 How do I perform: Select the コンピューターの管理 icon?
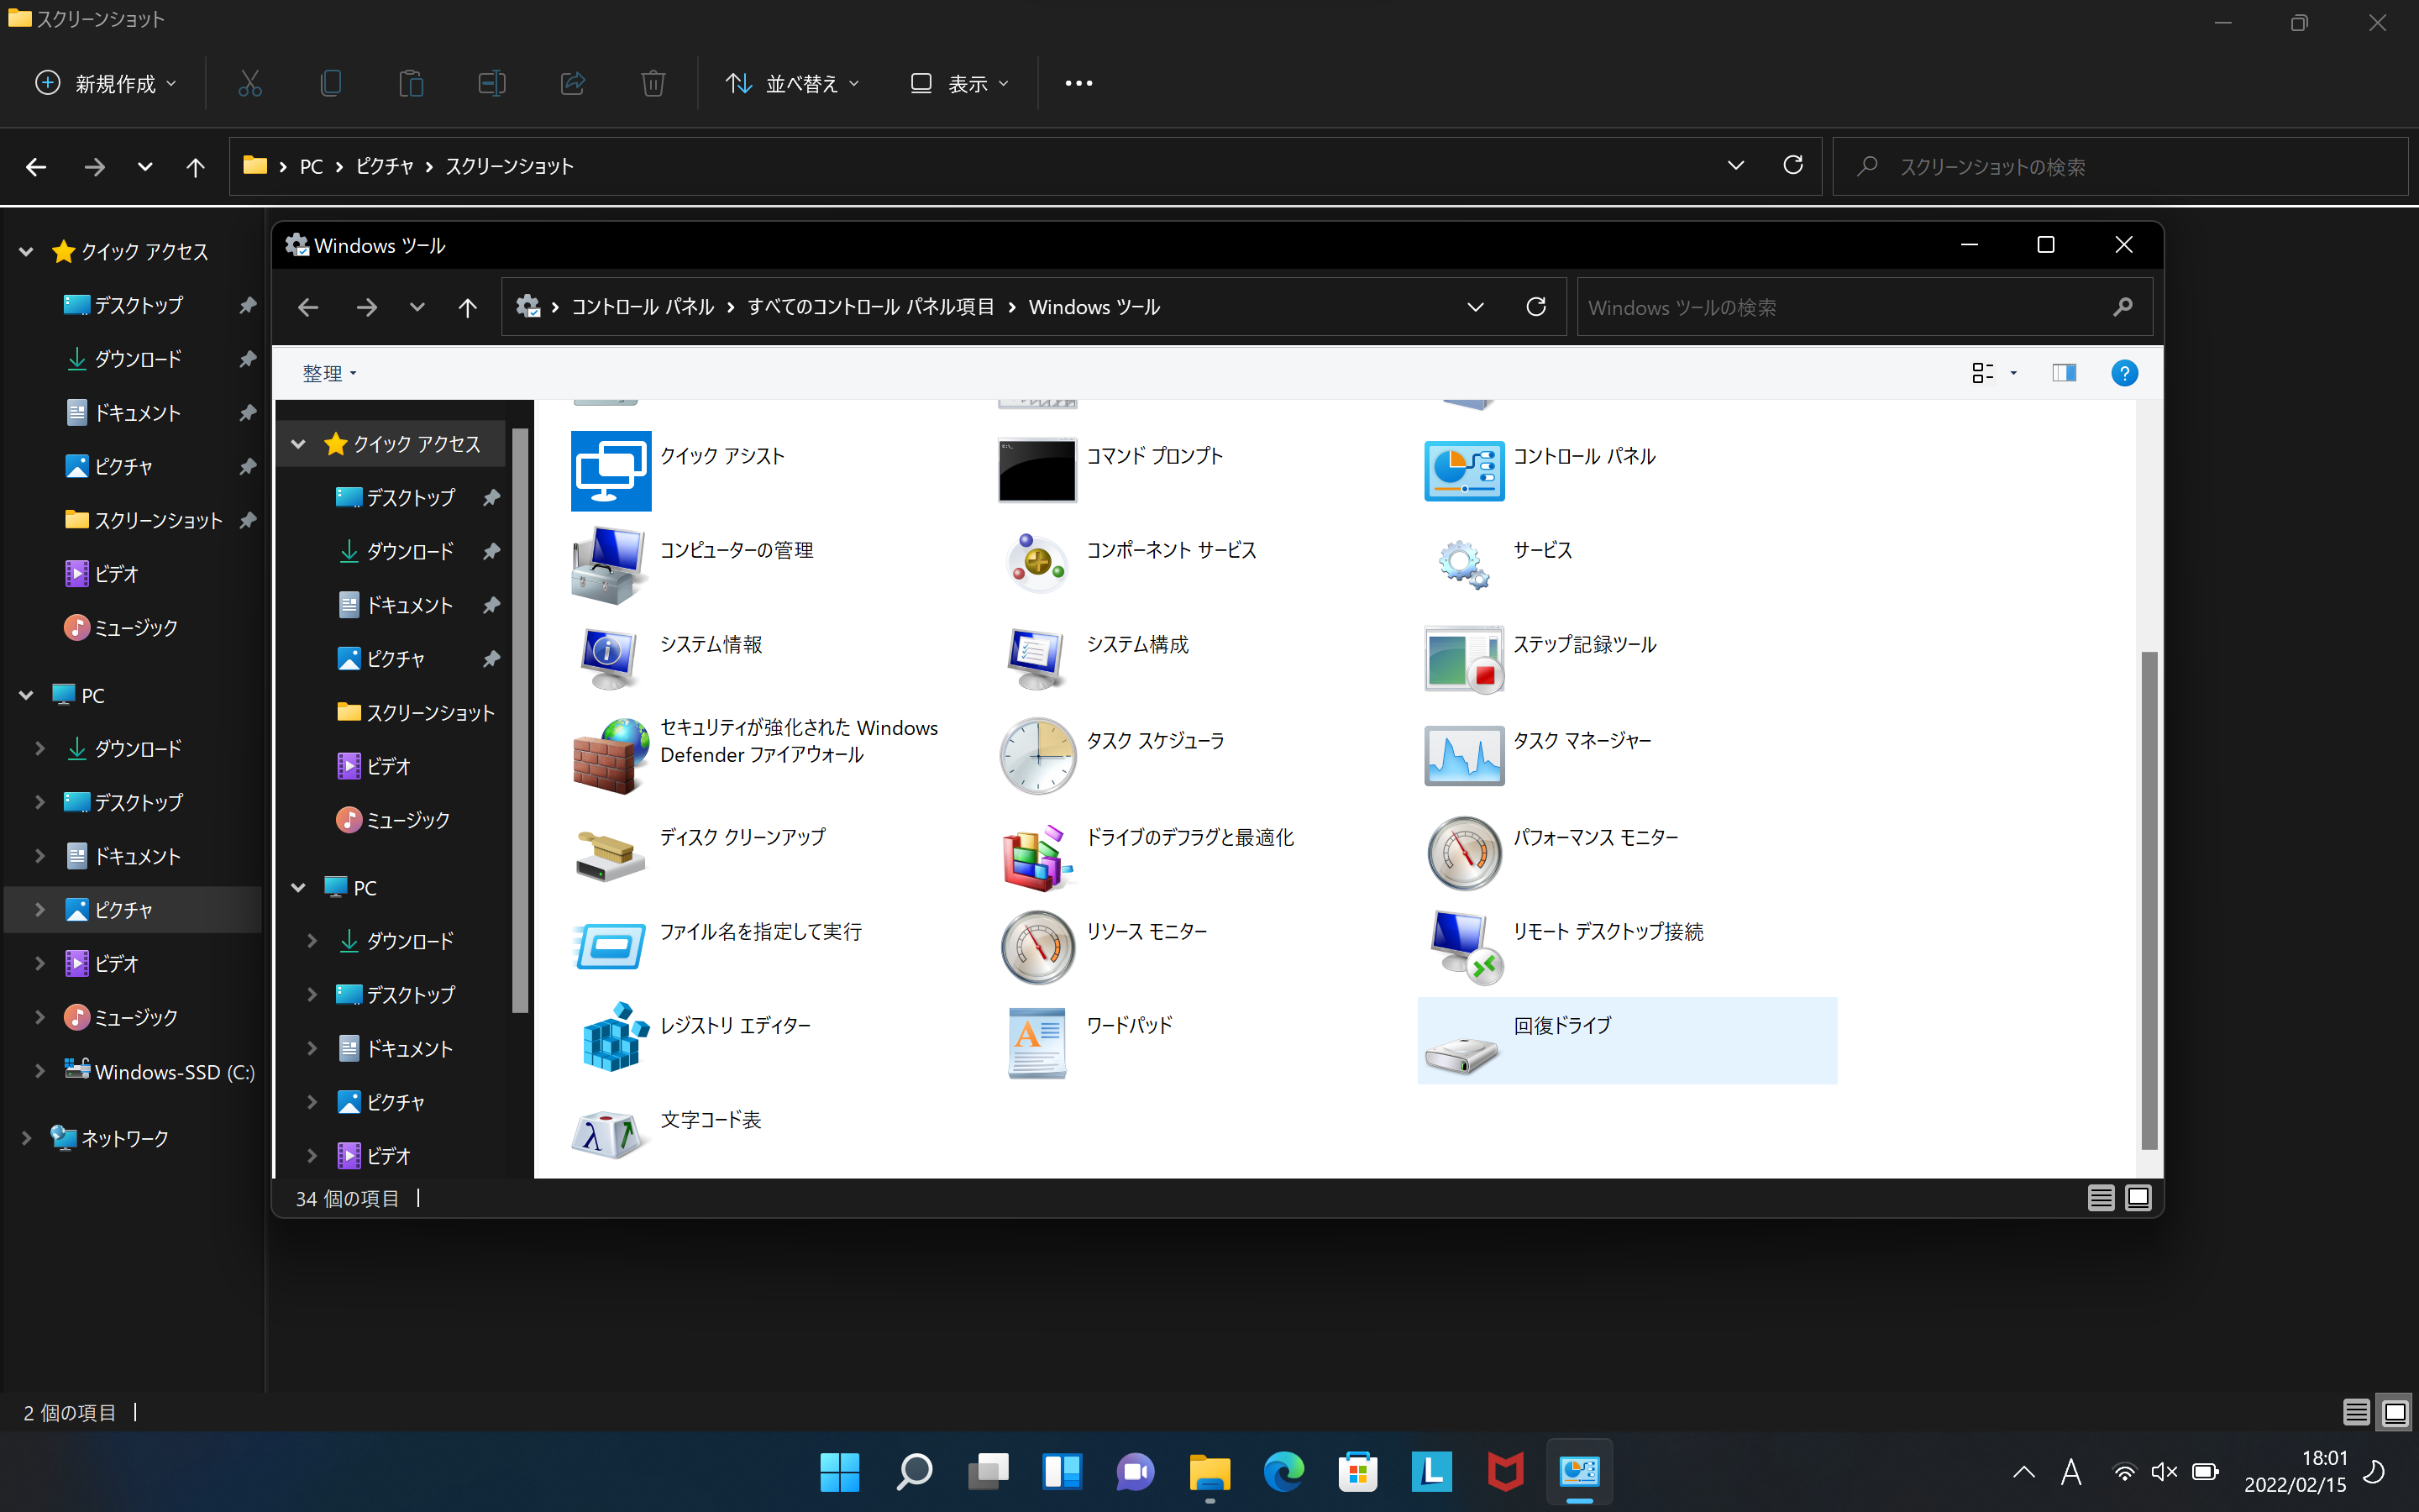pyautogui.click(x=610, y=565)
